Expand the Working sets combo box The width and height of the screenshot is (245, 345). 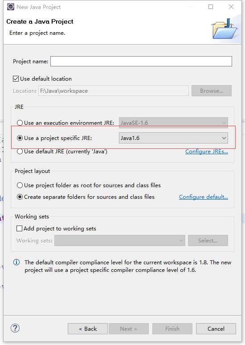tap(120, 241)
